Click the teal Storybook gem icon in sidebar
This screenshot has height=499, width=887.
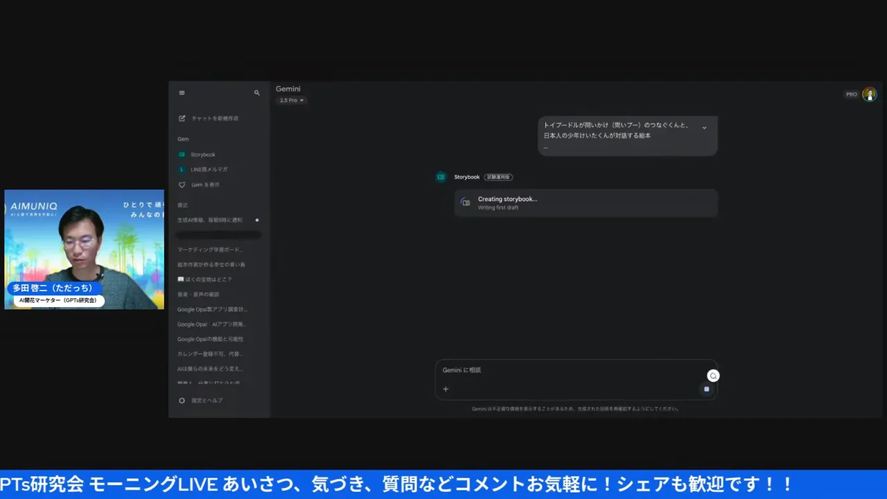[x=182, y=155]
